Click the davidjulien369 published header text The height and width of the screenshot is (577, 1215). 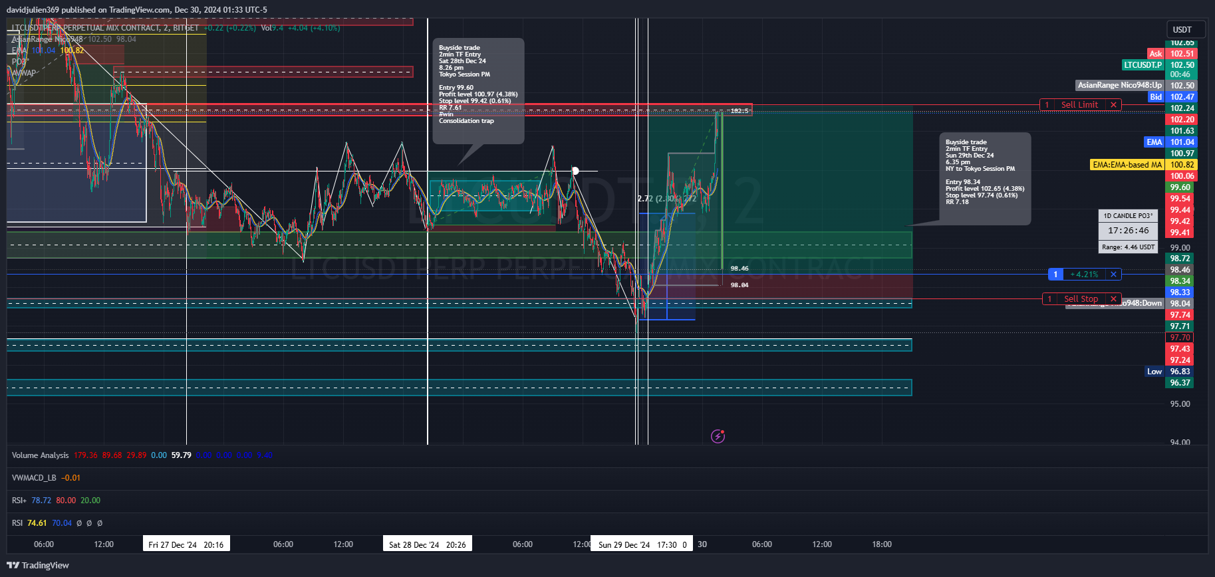click(137, 10)
